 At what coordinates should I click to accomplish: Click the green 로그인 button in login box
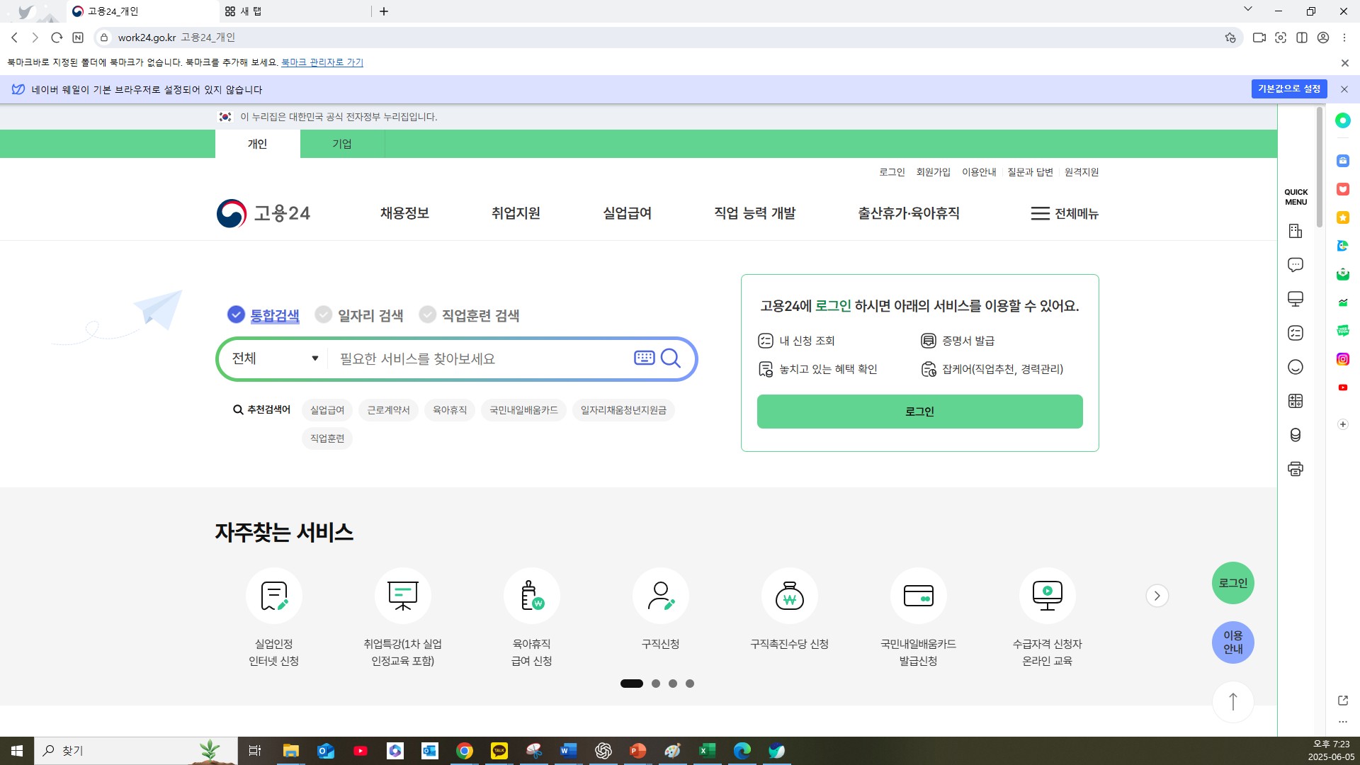click(x=919, y=412)
